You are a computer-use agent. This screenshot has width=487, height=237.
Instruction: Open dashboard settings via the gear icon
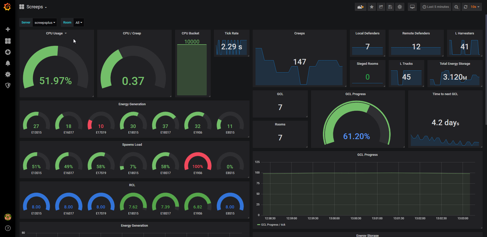tap(399, 7)
